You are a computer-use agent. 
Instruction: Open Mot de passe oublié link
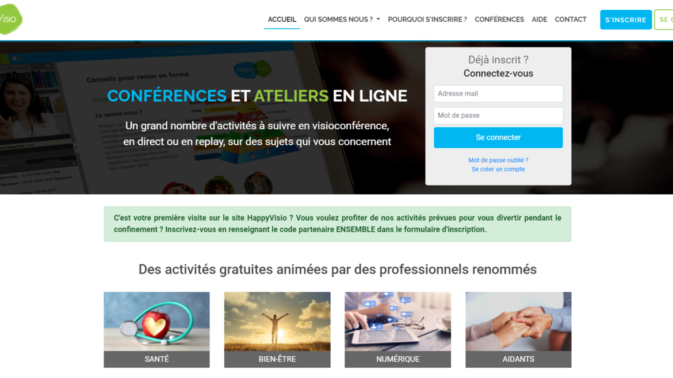[x=498, y=160]
